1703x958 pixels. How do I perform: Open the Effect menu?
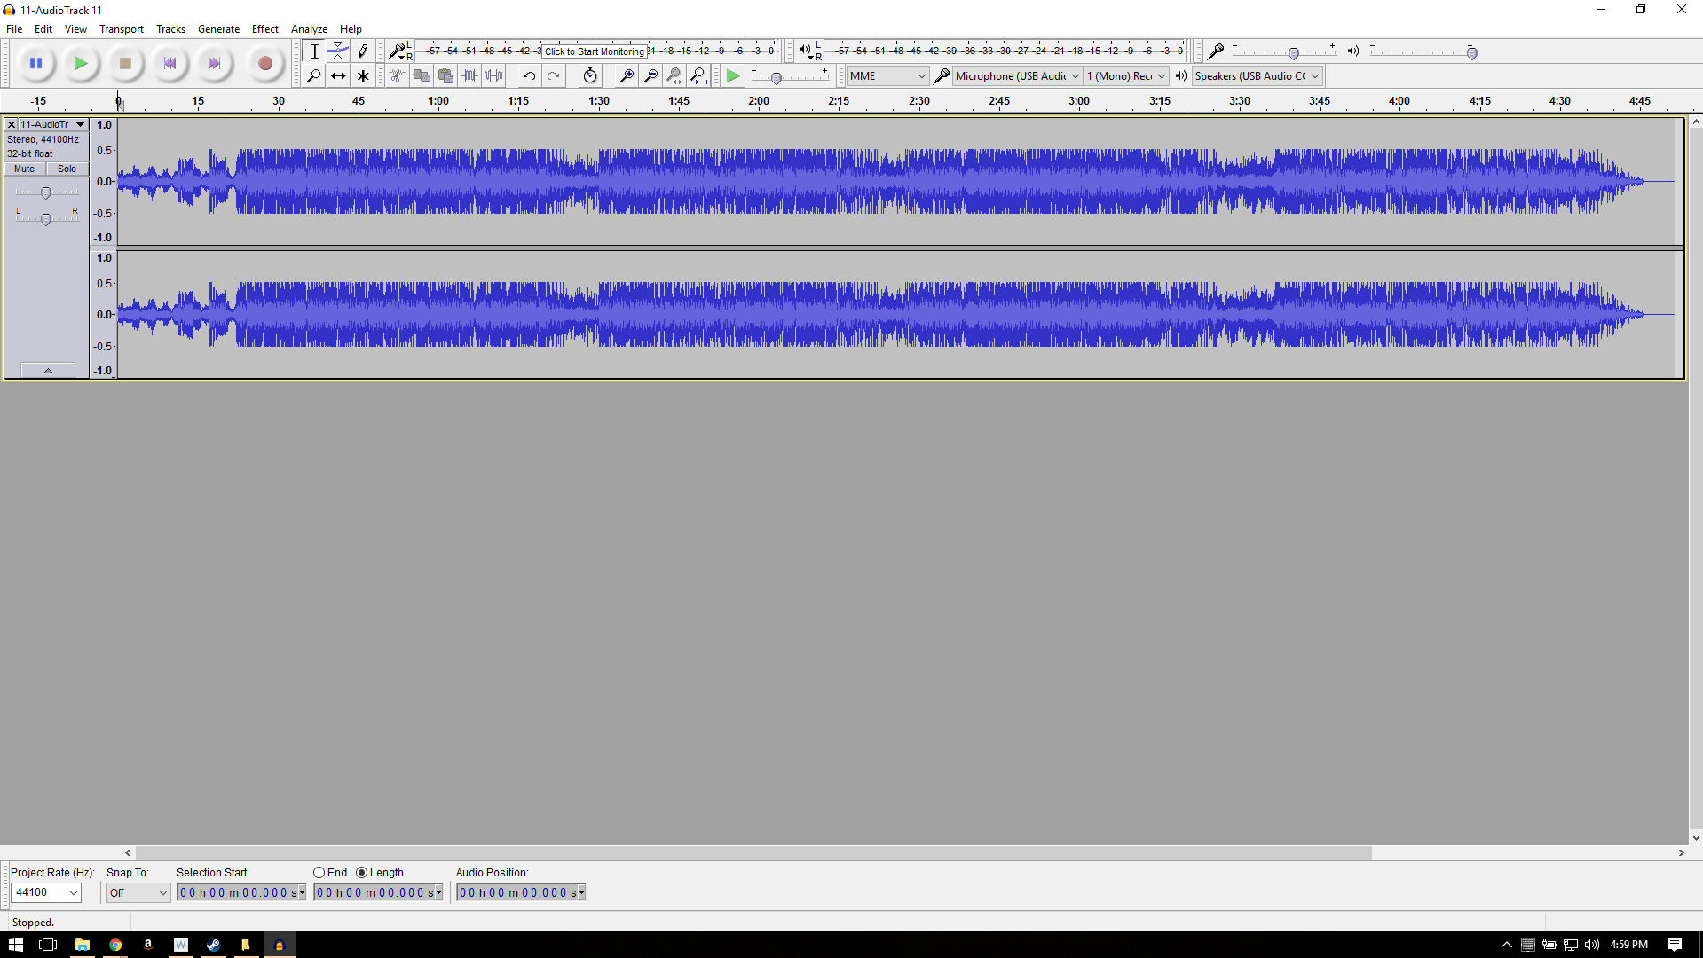coord(264,28)
